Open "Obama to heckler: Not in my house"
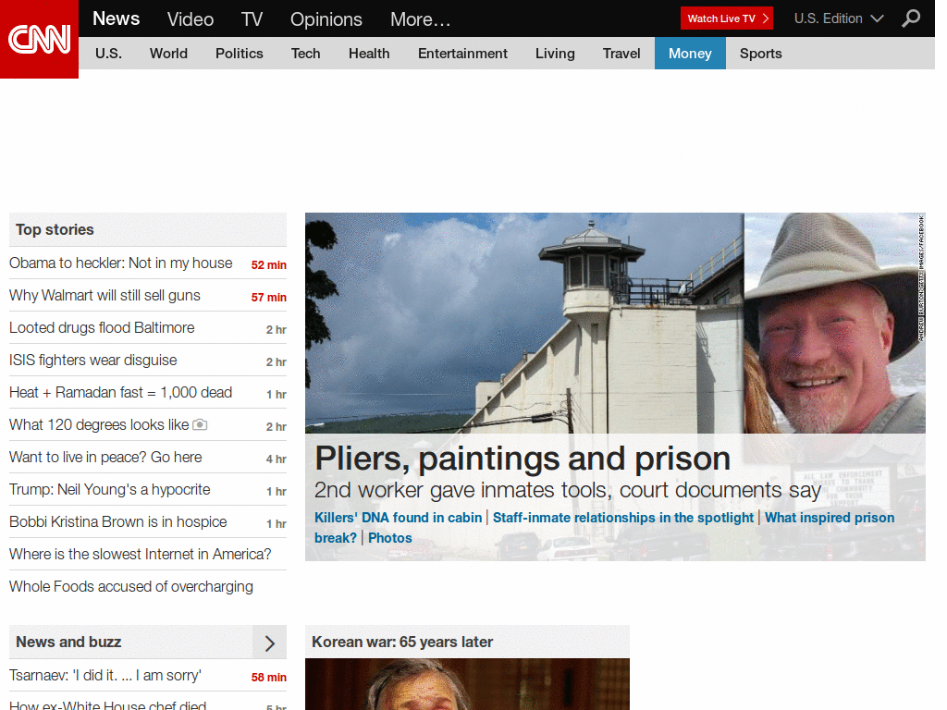This screenshot has height=710, width=947. (120, 263)
